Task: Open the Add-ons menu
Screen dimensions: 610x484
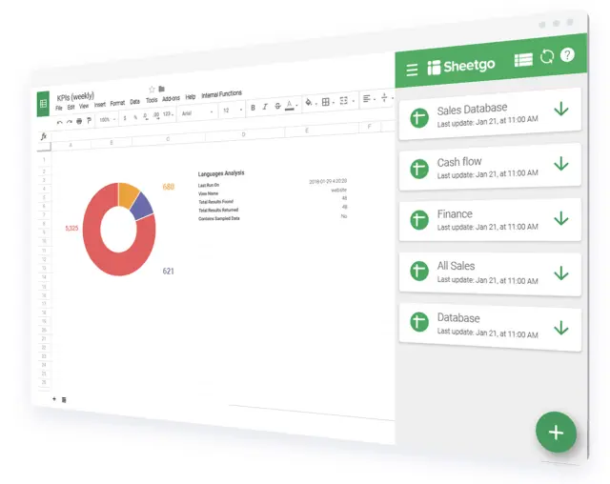Action: (171, 99)
